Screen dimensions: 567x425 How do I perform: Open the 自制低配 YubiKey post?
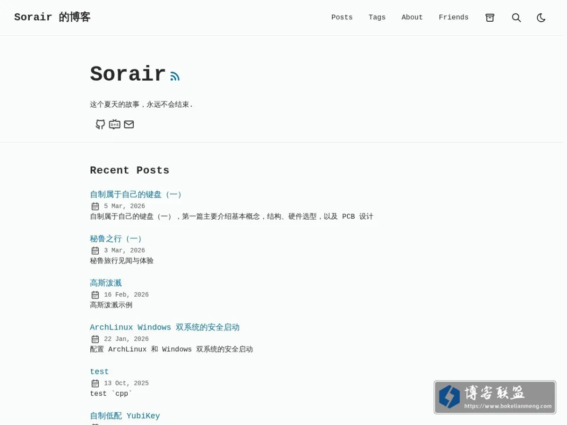point(125,416)
